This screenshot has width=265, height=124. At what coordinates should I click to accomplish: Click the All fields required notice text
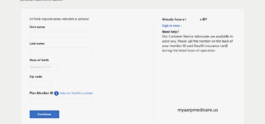click(x=59, y=19)
